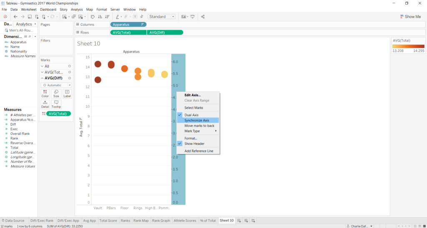Click AVG(Total) color pill in Marks

pos(58,114)
